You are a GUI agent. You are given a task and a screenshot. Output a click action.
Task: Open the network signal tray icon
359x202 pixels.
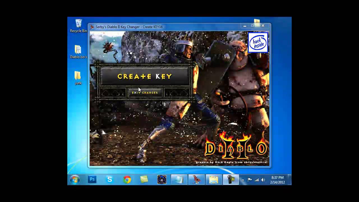click(x=257, y=180)
